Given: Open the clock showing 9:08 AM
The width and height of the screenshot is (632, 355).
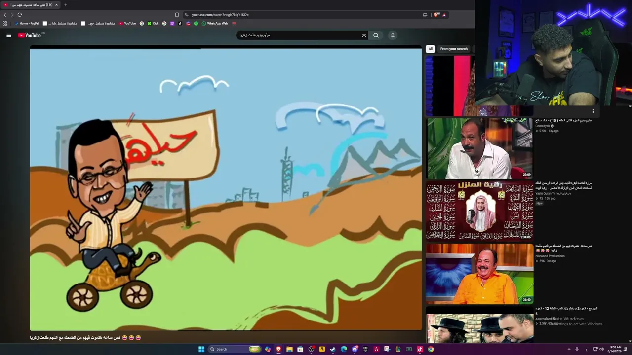Looking at the screenshot, I should pyautogui.click(x=615, y=349).
